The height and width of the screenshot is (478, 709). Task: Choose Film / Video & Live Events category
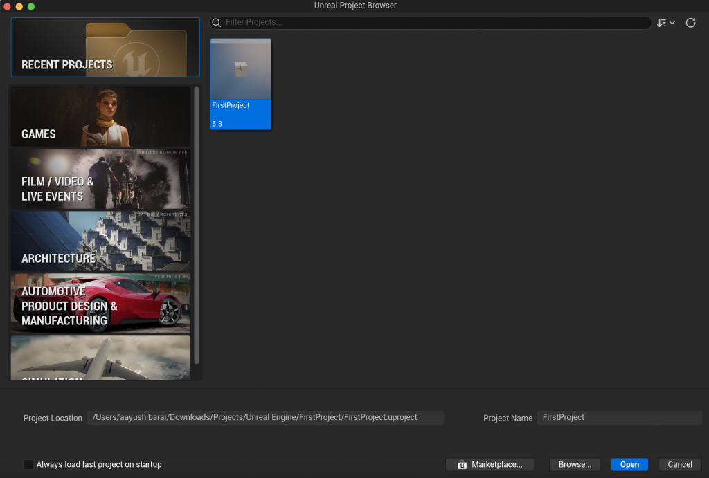(100, 179)
